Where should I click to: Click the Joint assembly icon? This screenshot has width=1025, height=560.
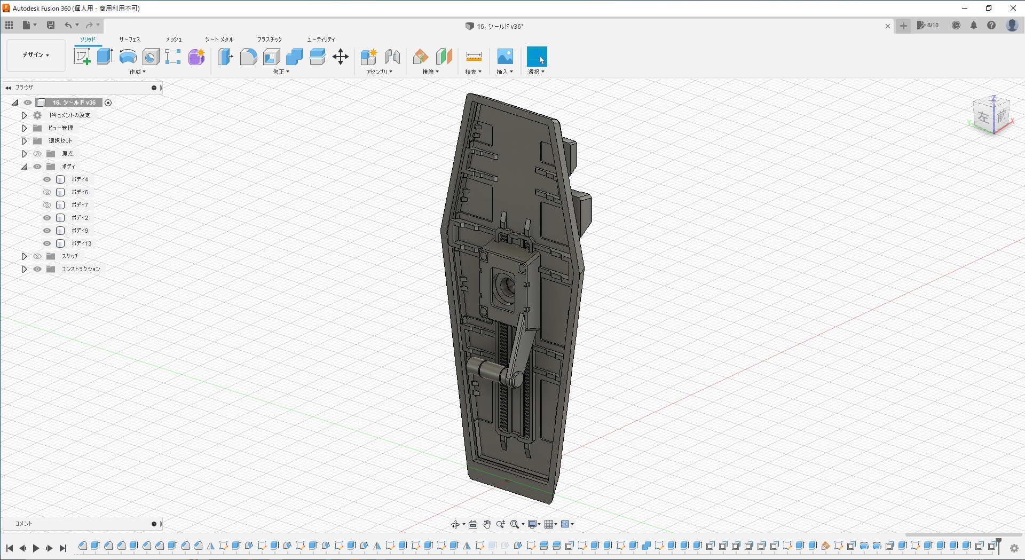pyautogui.click(x=392, y=57)
